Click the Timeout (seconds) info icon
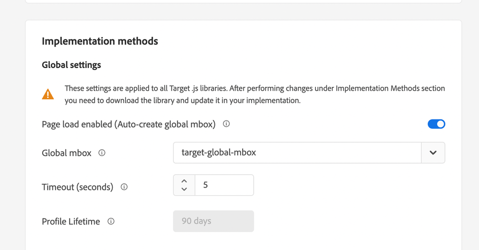Viewport: 479px width, 250px height. click(x=124, y=187)
